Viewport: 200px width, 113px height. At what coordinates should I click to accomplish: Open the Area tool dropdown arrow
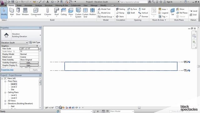click(167, 9)
